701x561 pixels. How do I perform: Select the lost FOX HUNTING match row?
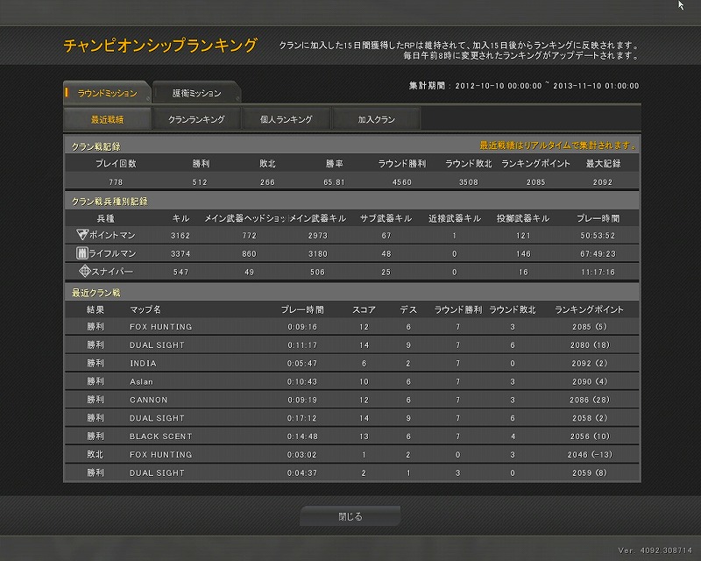[350, 455]
